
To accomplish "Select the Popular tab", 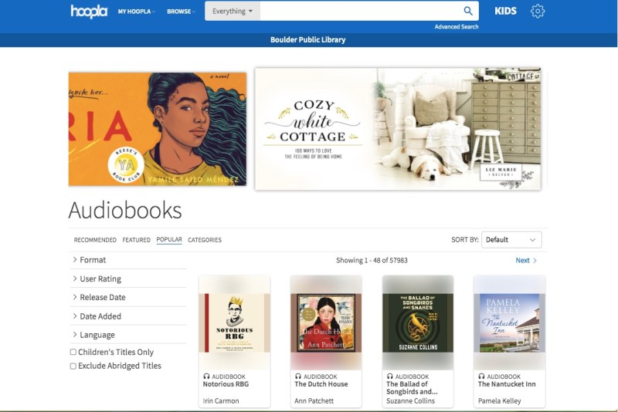I will pos(169,239).
